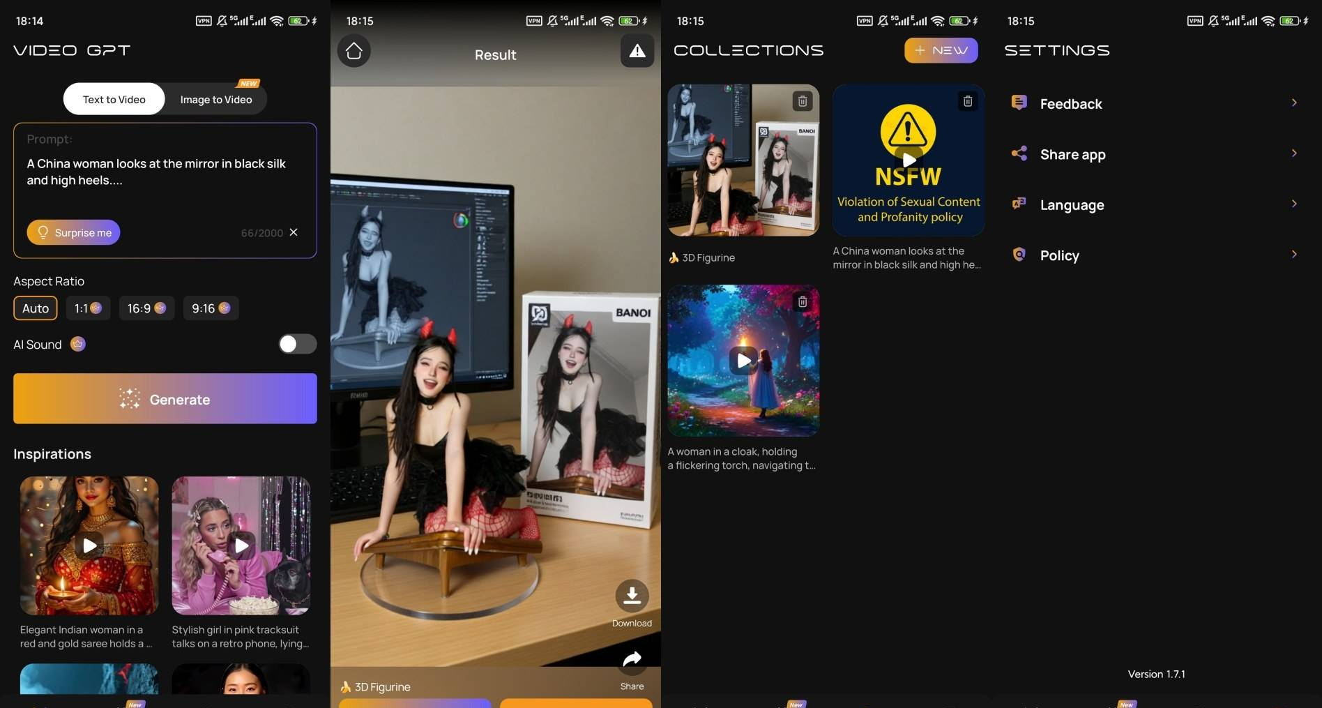The width and height of the screenshot is (1322, 708).
Task: Expand the Feedback row chevron
Action: 1294,103
